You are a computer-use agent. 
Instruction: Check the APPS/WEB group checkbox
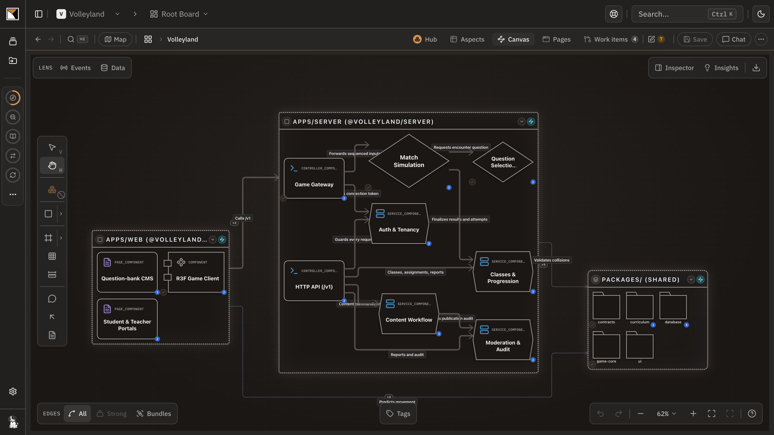pos(100,240)
